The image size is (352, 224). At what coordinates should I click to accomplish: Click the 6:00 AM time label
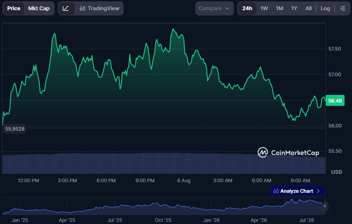pos(261,180)
